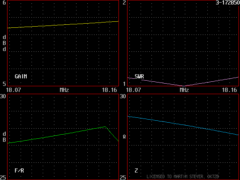Click the 30 on the Z axis
The height and width of the screenshot is (180, 240).
pos(123,96)
